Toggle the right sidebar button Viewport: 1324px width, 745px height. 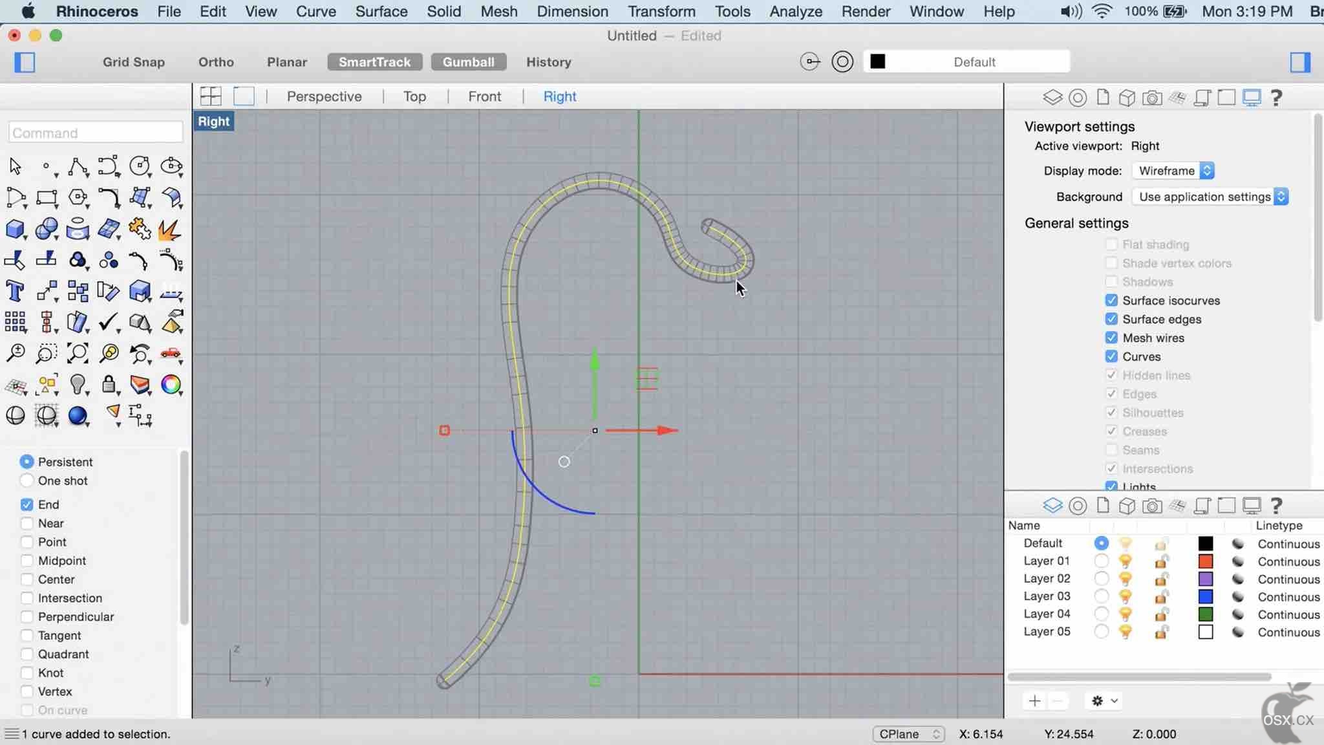tap(1300, 62)
